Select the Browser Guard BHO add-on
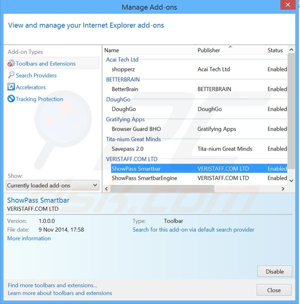The image size is (300, 304). click(x=136, y=129)
